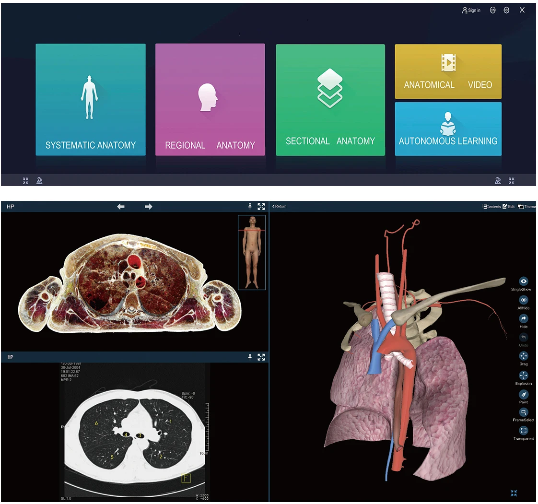Click the FrameSelect tool icon
Screen dimensions: 538x504
tap(524, 412)
